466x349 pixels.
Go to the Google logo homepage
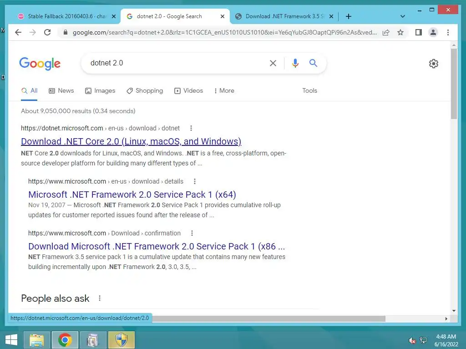click(x=40, y=64)
